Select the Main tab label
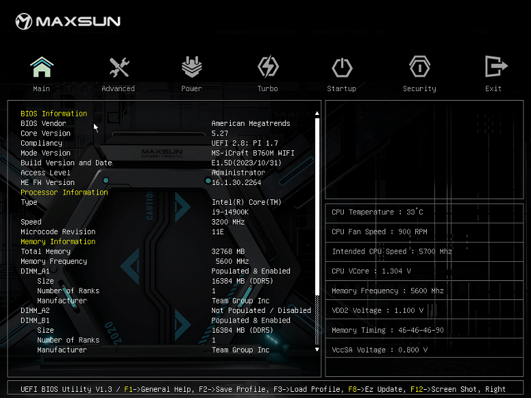 pos(42,88)
